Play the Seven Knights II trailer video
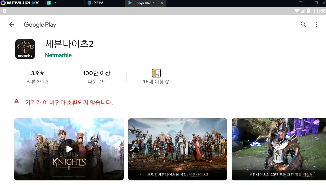326x185 pixels. click(x=69, y=149)
